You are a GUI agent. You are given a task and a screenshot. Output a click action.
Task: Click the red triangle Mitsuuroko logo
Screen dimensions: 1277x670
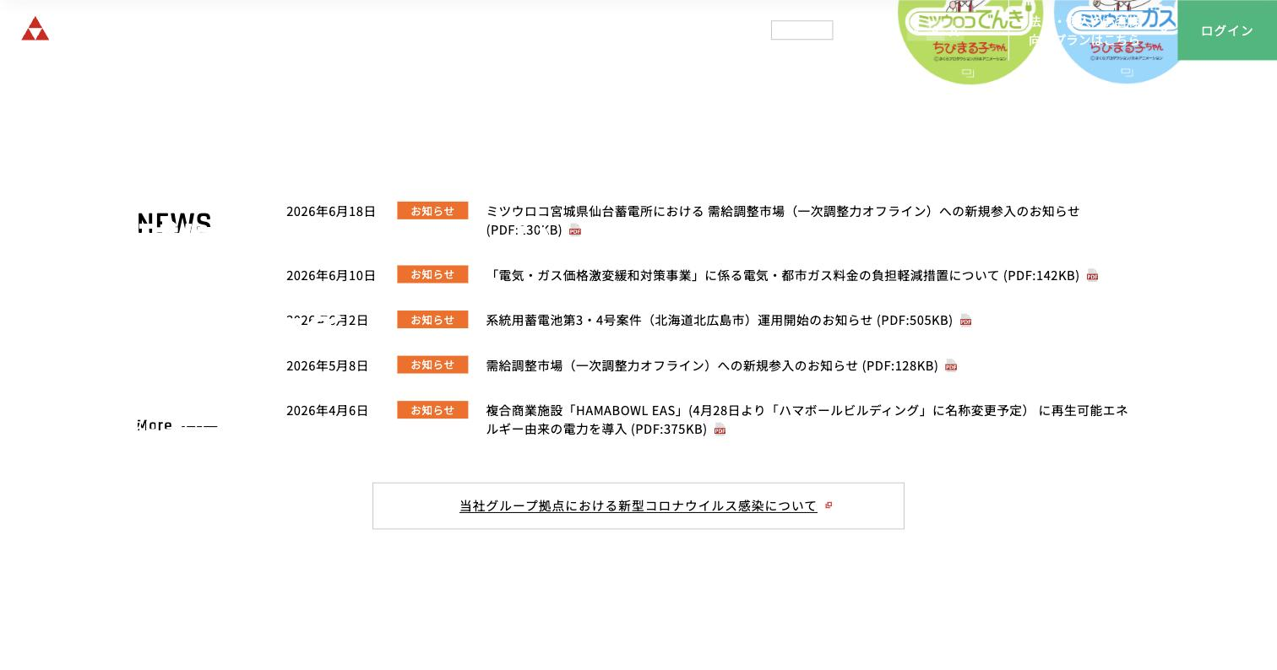[35, 29]
